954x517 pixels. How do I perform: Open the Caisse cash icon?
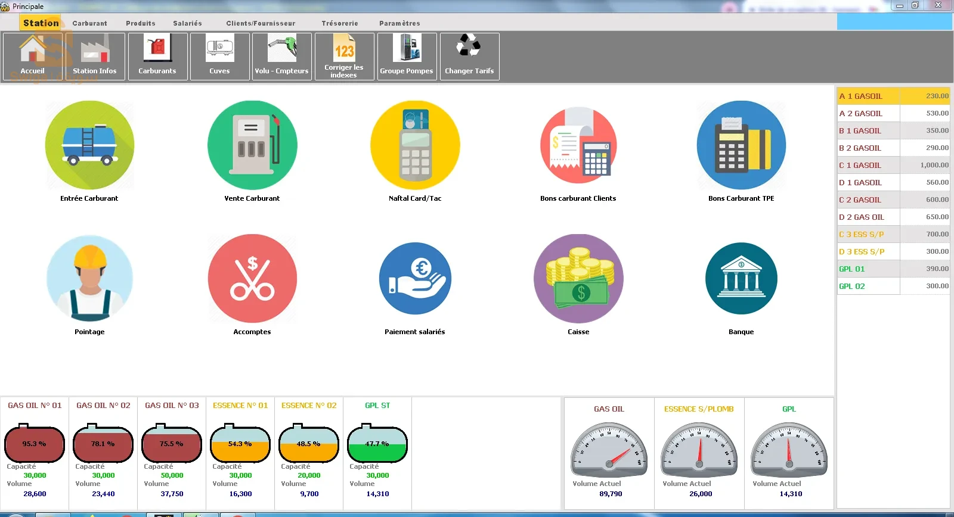click(578, 279)
